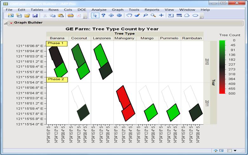Click the Graph Builder outline title bar

tap(125, 23)
